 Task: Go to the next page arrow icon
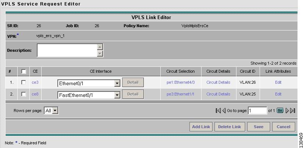tap(287, 111)
